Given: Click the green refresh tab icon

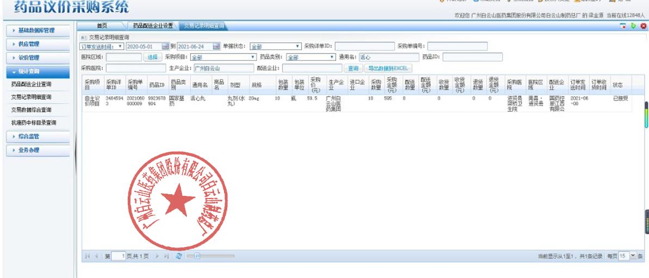Looking at the screenshot, I should [633, 26].
